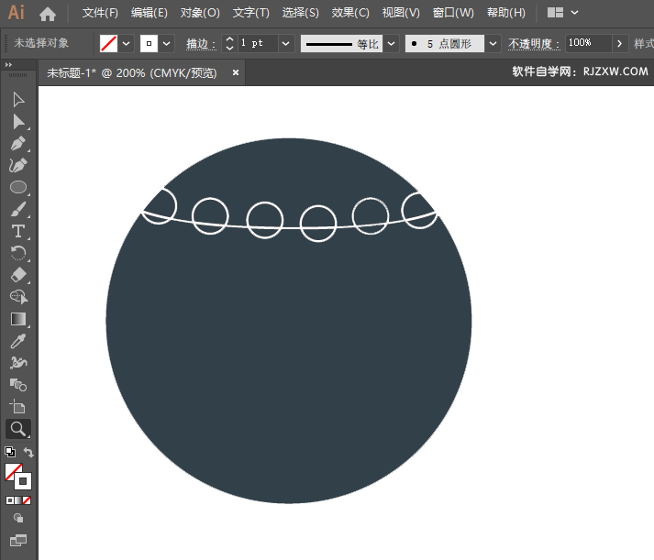Select the Eyedropper tool
Screen dimensions: 654x560
(x=18, y=341)
